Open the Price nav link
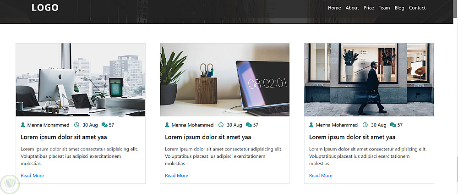Image resolution: width=458 pixels, height=194 pixels. 369,8
